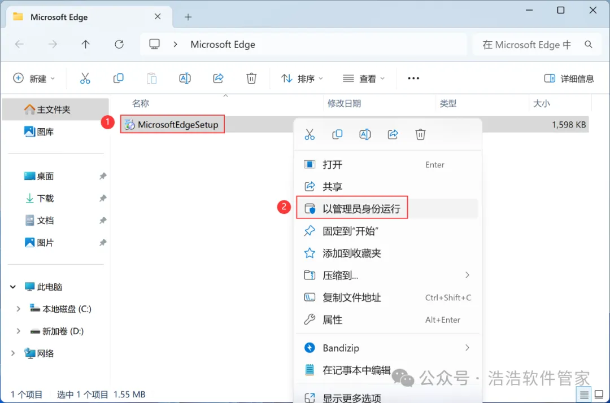Click the pin icon next to 图片
Image resolution: width=610 pixels, height=403 pixels.
tap(103, 243)
